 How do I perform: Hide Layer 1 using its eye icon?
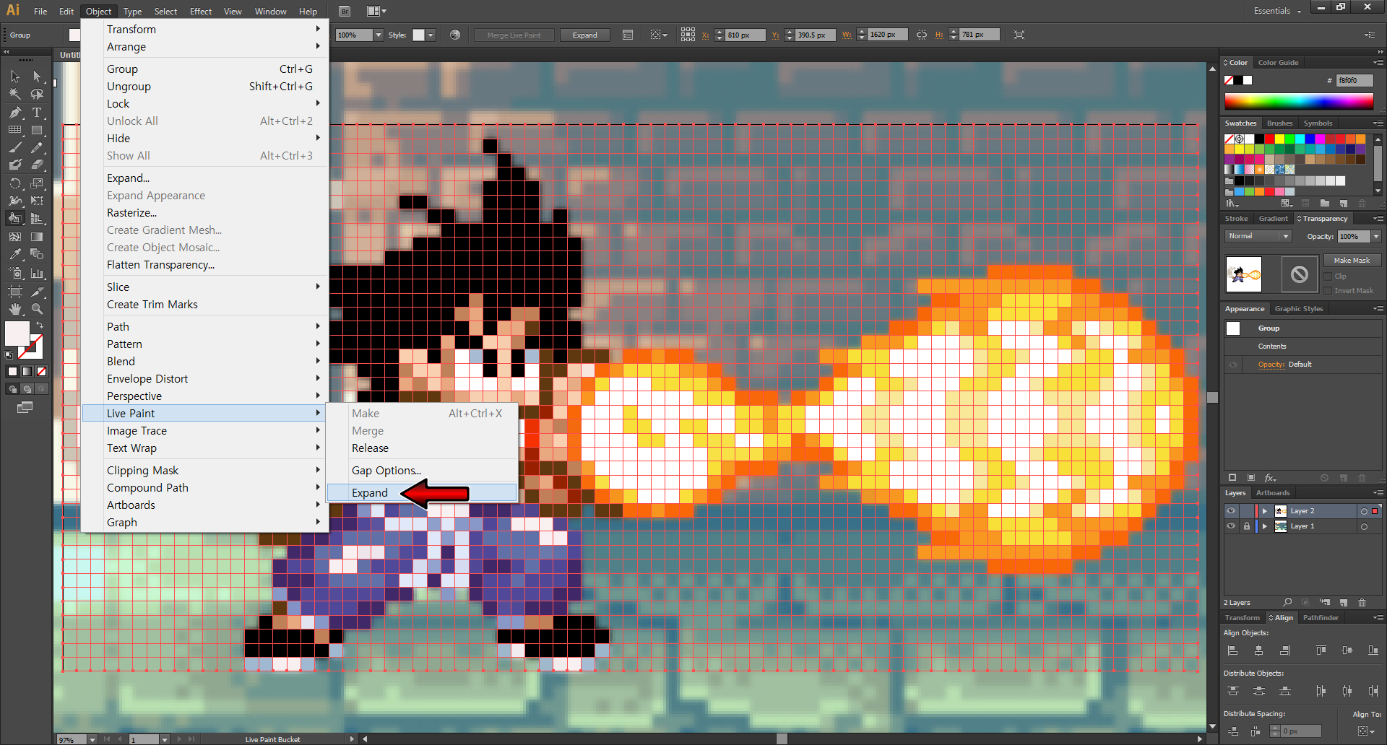click(1231, 526)
